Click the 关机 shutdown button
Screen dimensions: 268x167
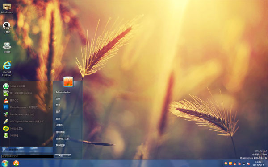tap(61, 155)
